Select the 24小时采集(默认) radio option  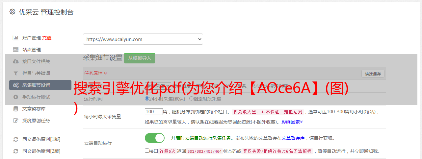click(147, 99)
